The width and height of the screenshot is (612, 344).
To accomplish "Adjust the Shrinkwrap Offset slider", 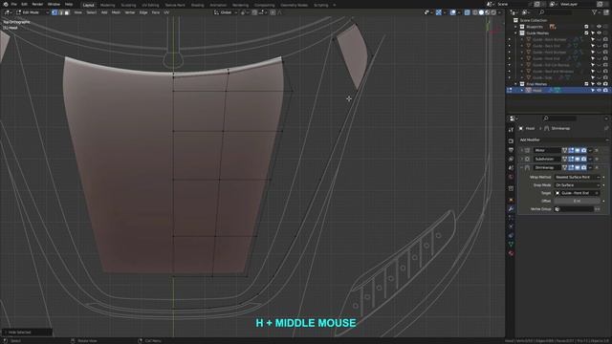I will click(x=577, y=201).
